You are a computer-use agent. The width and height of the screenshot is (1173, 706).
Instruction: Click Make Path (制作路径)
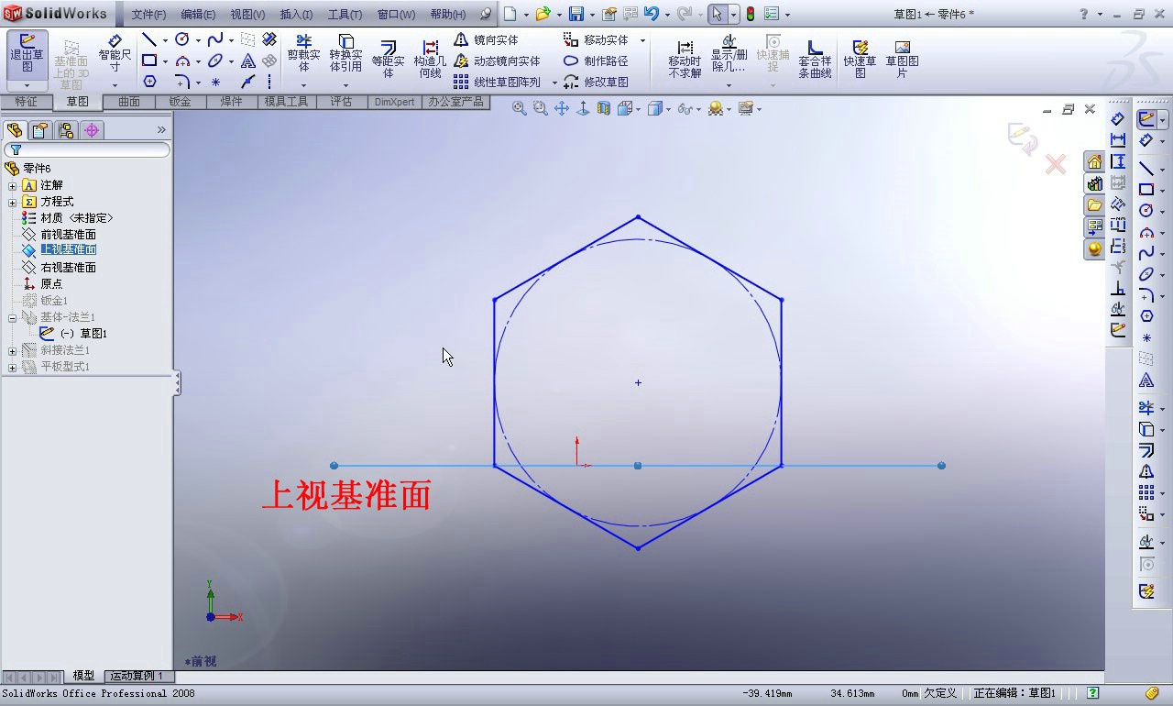pyautogui.click(x=597, y=61)
